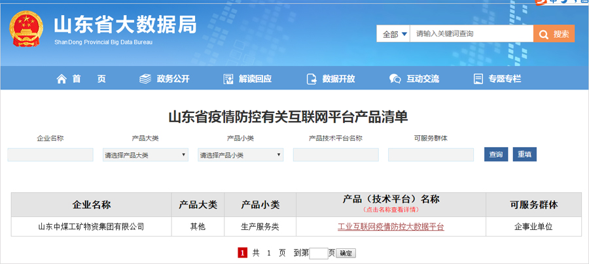Click the home icon beside 首页

[x=62, y=78]
